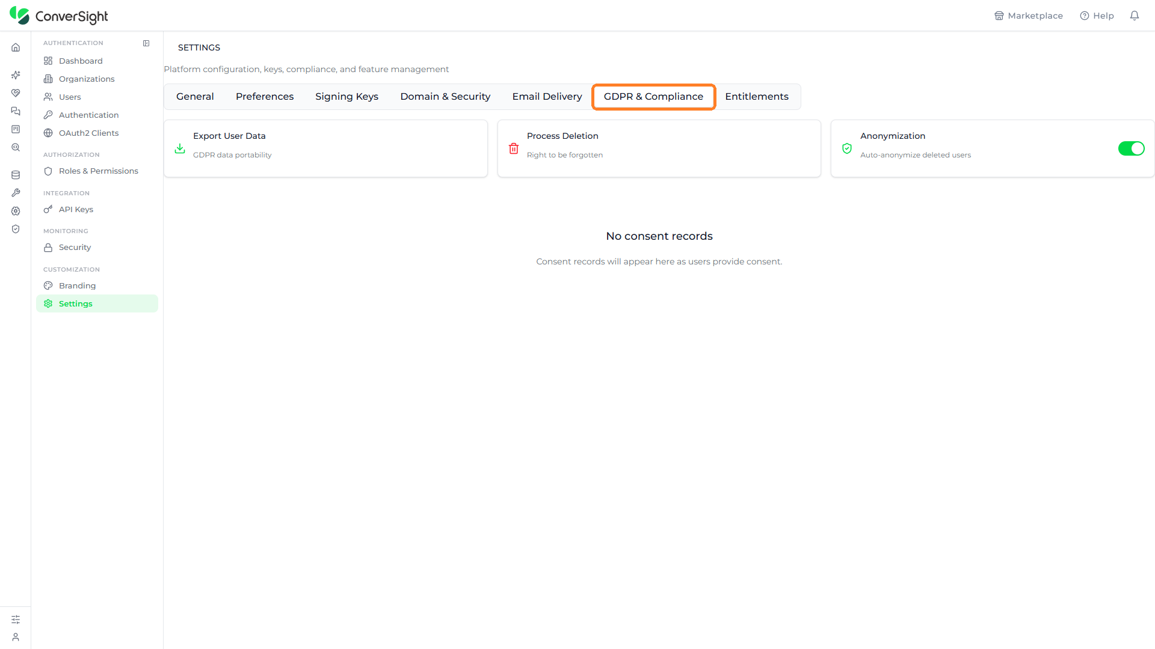This screenshot has height=649, width=1155.
Task: Select Settings in sidebar
Action: pyautogui.click(x=97, y=303)
